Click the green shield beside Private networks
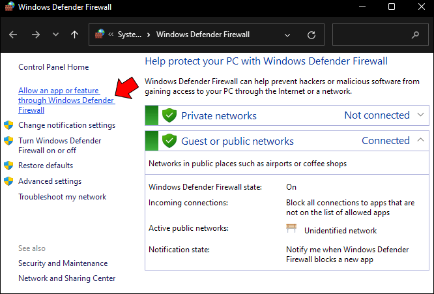The image size is (434, 294). coord(169,115)
